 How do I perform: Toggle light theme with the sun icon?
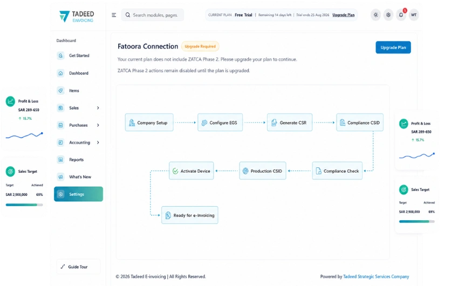[x=375, y=15]
